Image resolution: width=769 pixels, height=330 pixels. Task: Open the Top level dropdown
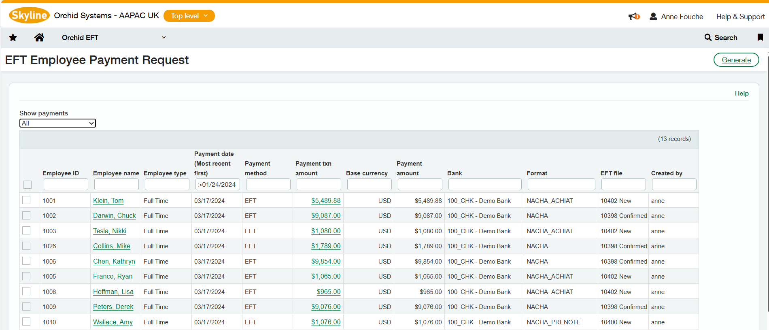(x=189, y=16)
